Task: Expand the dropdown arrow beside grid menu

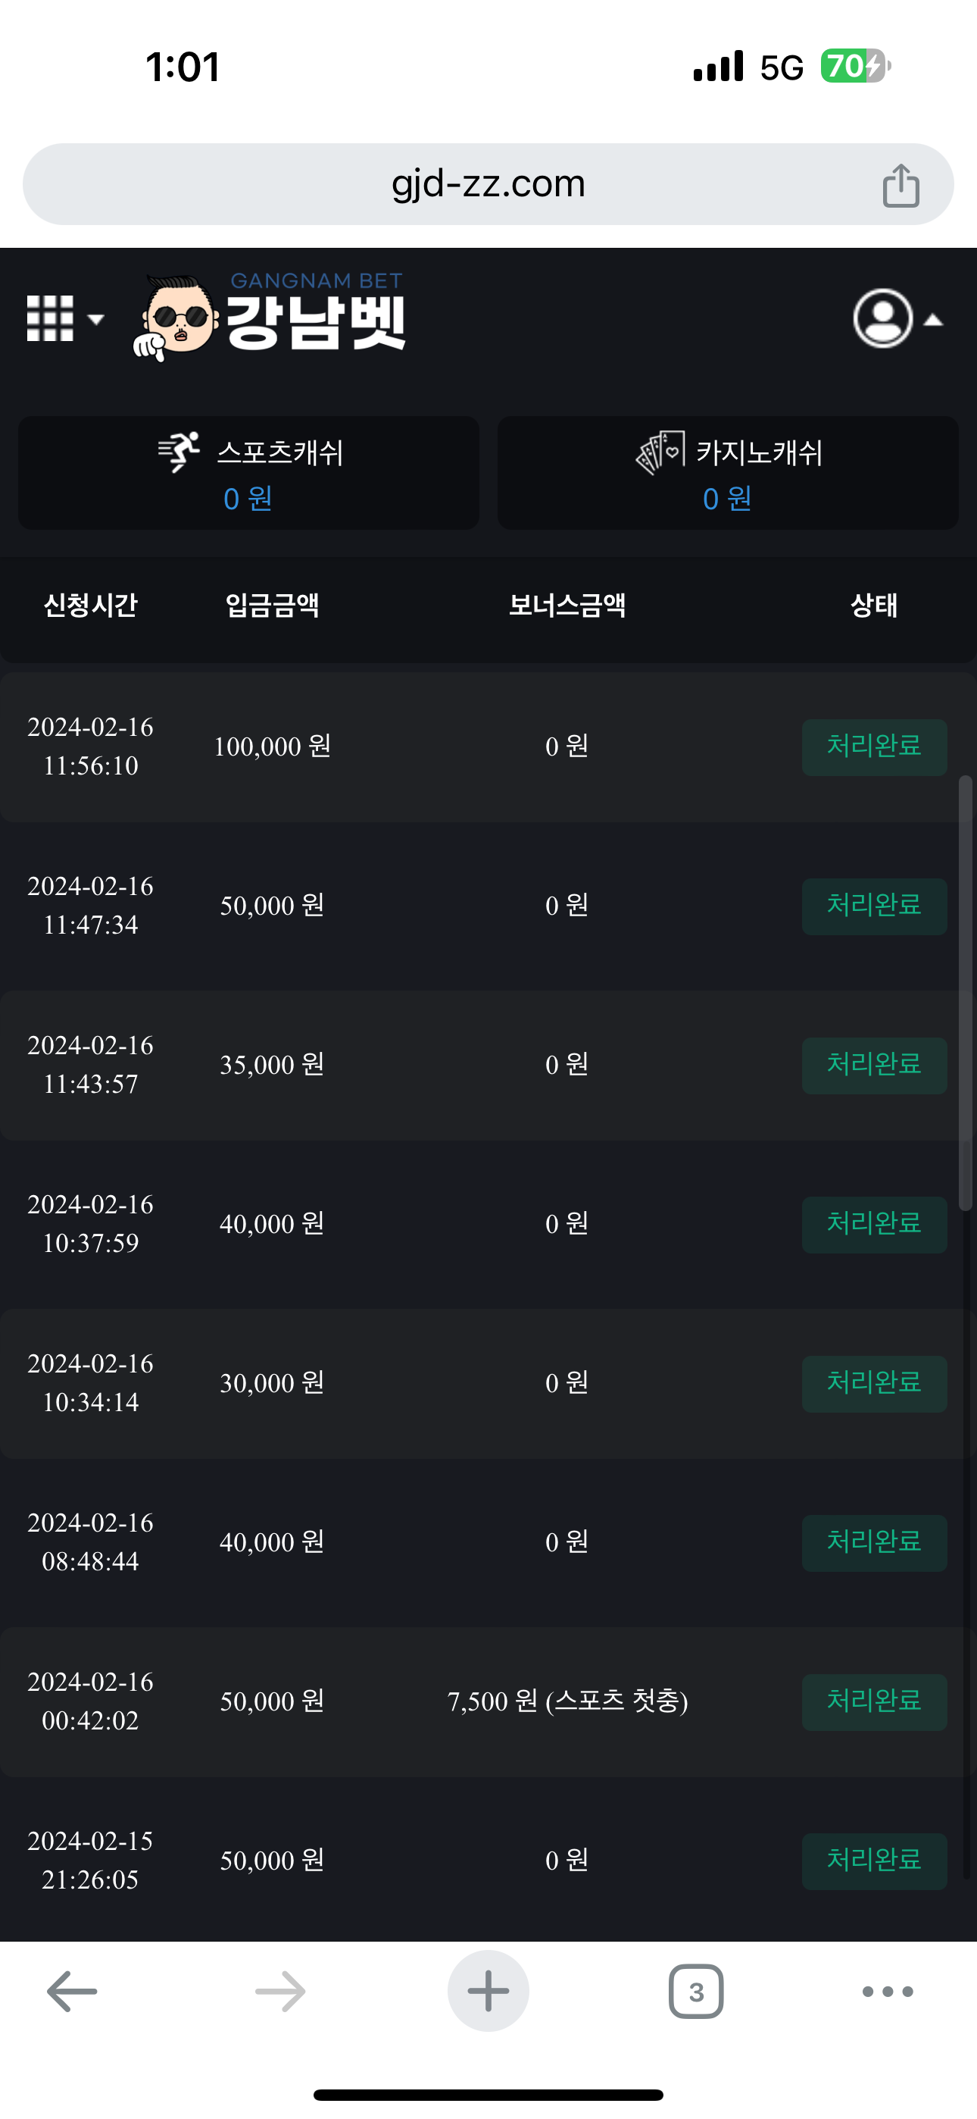Action: 96,319
